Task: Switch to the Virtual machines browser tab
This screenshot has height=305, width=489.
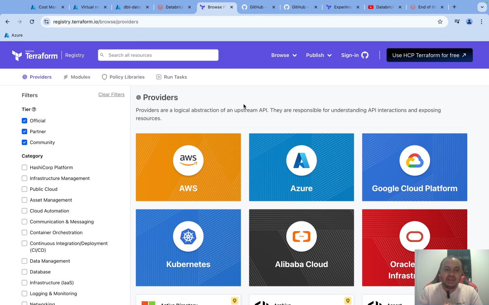Action: pos(90,7)
